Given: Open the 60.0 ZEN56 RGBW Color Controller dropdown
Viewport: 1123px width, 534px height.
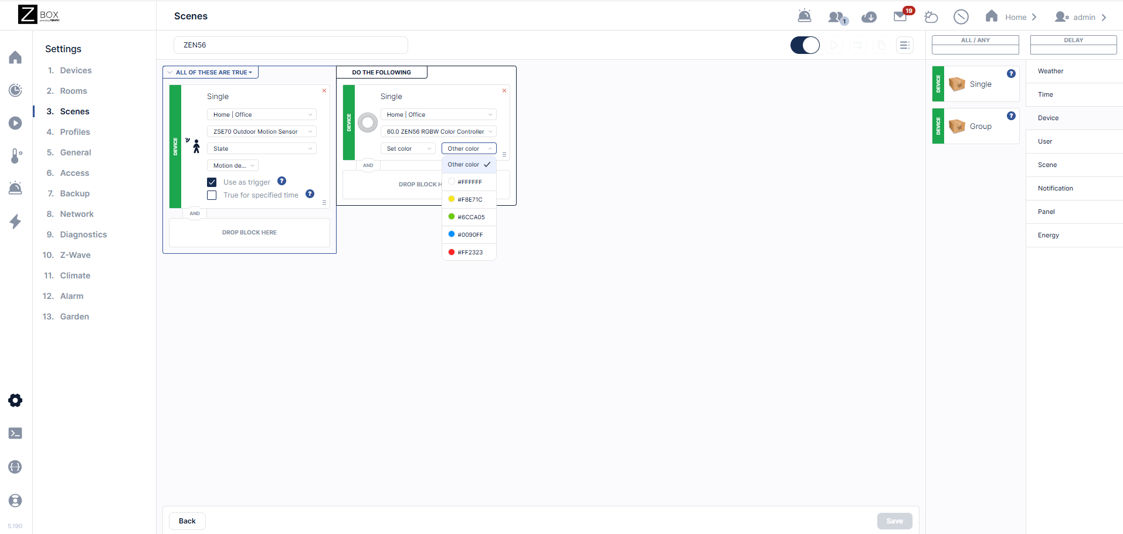Looking at the screenshot, I should coord(439,132).
